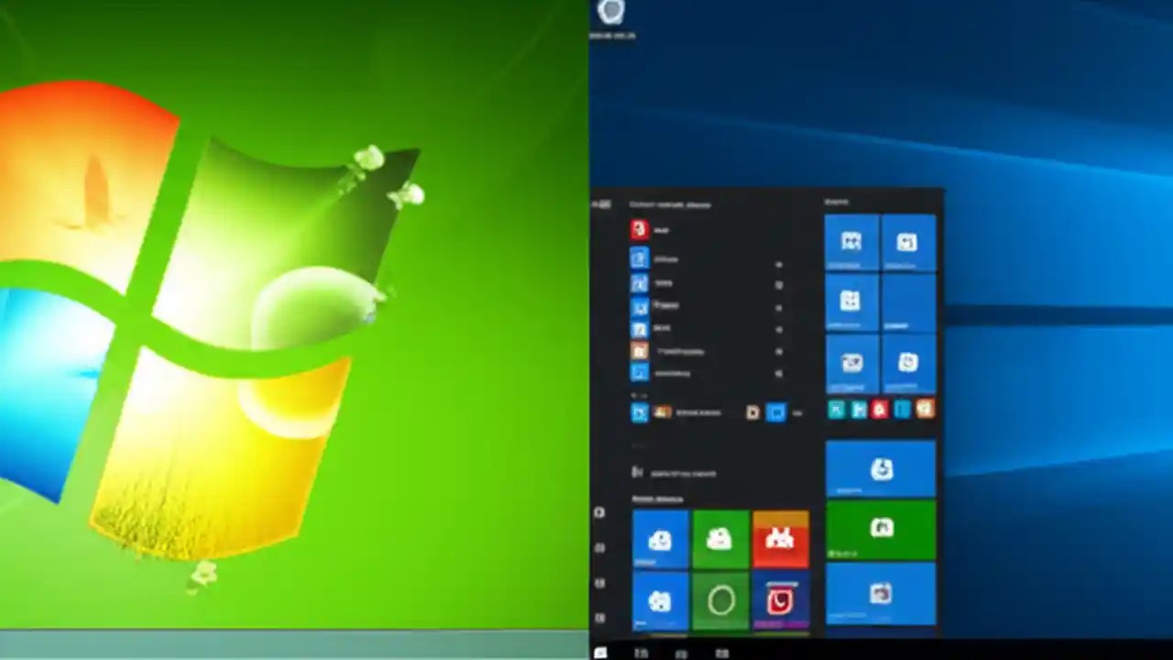
Task: Open the Start button on the taskbar
Action: click(600, 654)
